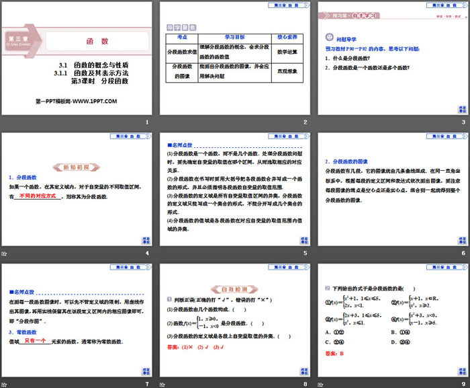Click the slide number 6 label
This screenshot has height=388, width=470.
pos(463,253)
